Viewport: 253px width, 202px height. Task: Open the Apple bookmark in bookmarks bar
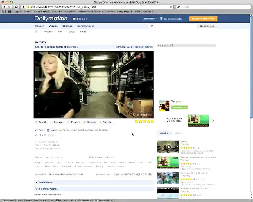pos(17,12)
